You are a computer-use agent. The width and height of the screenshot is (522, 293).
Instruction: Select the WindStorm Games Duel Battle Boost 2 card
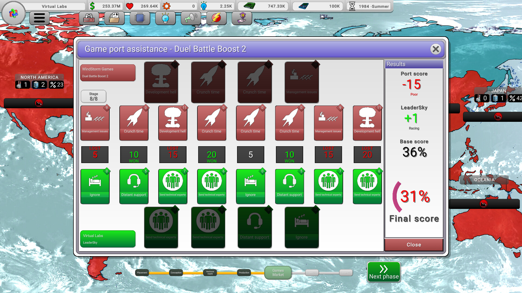tap(108, 73)
